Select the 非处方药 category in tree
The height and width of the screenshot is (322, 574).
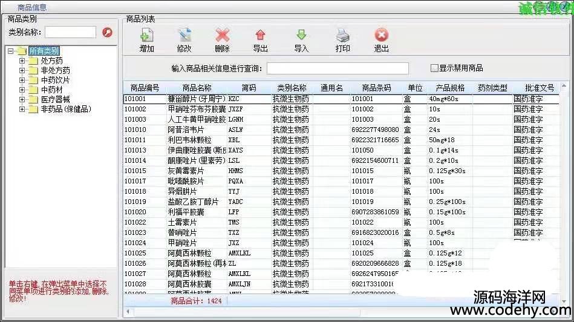tap(55, 71)
